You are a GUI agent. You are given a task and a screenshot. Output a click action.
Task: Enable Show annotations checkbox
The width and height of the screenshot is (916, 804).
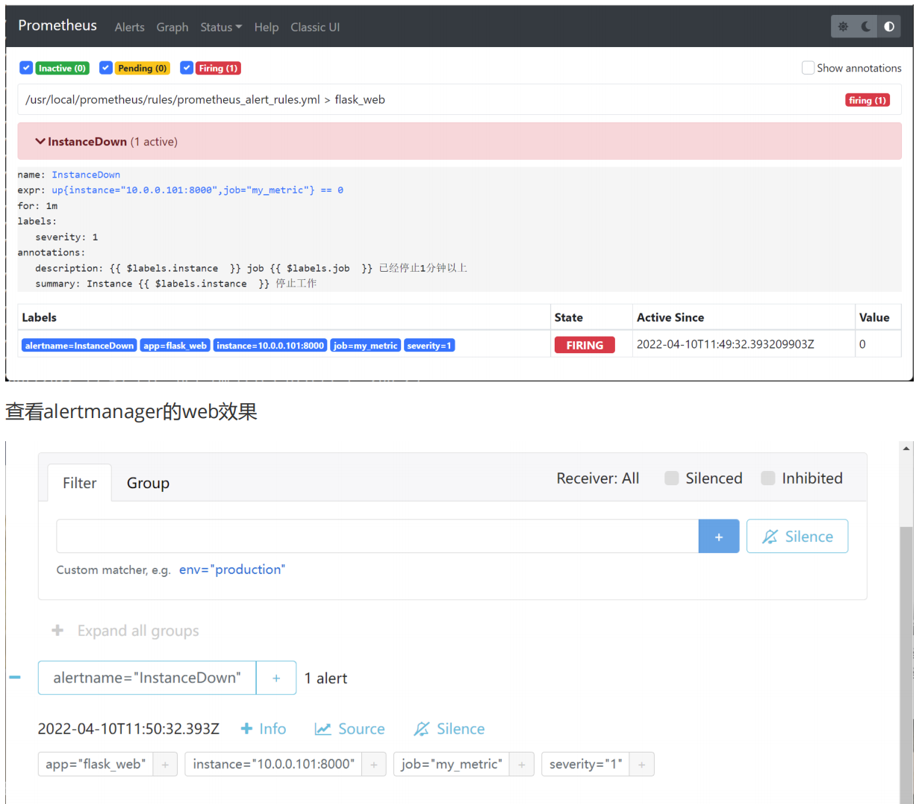[x=808, y=68]
